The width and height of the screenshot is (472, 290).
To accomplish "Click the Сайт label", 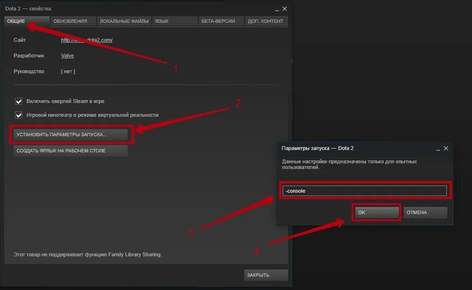I will pyautogui.click(x=19, y=40).
